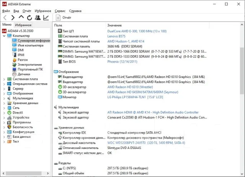
Task: Switch to the Меню sidebar tab
Action: pos(7,25)
